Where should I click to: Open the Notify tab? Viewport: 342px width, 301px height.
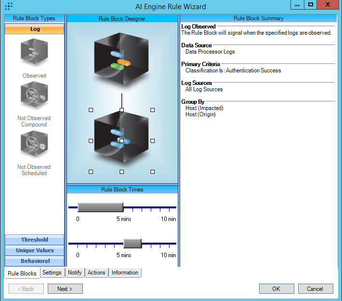(x=75, y=273)
